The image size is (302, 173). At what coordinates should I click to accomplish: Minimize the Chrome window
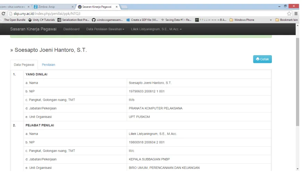coord(279,6)
